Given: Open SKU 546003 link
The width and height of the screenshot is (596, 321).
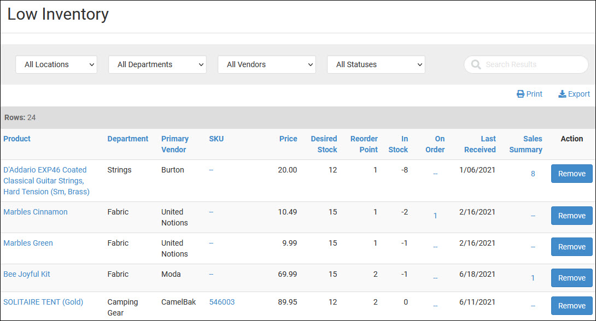Looking at the screenshot, I should click(x=222, y=302).
